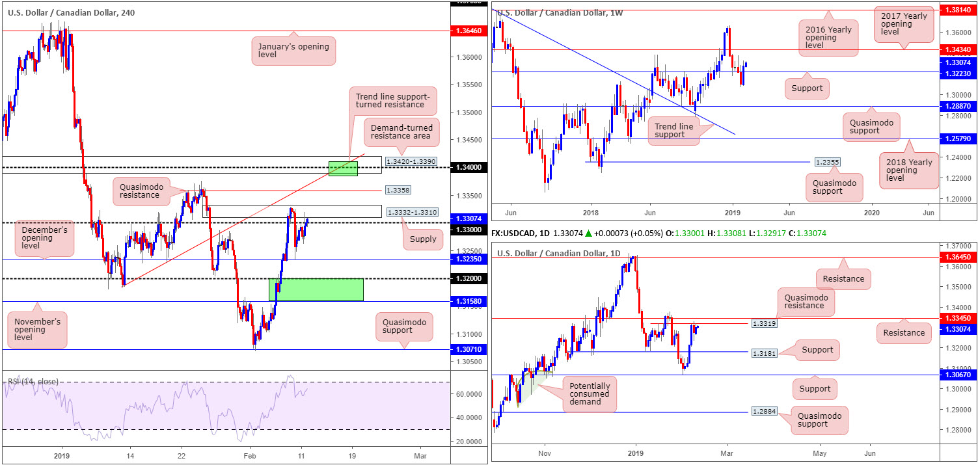Click the 1.33450 price label on the daily chart
Viewport: 978px width, 465px height.
(958, 319)
